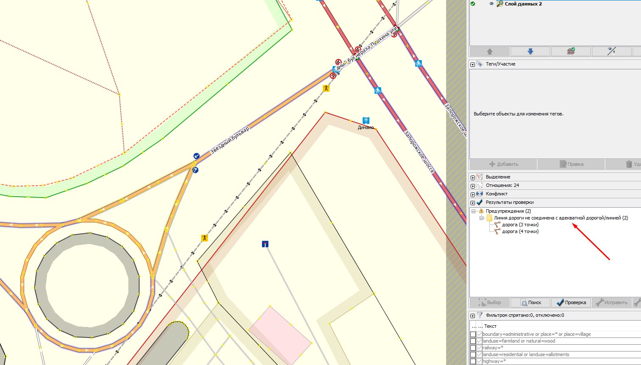Collapse the Линия дороги не соединена node

pos(482,218)
